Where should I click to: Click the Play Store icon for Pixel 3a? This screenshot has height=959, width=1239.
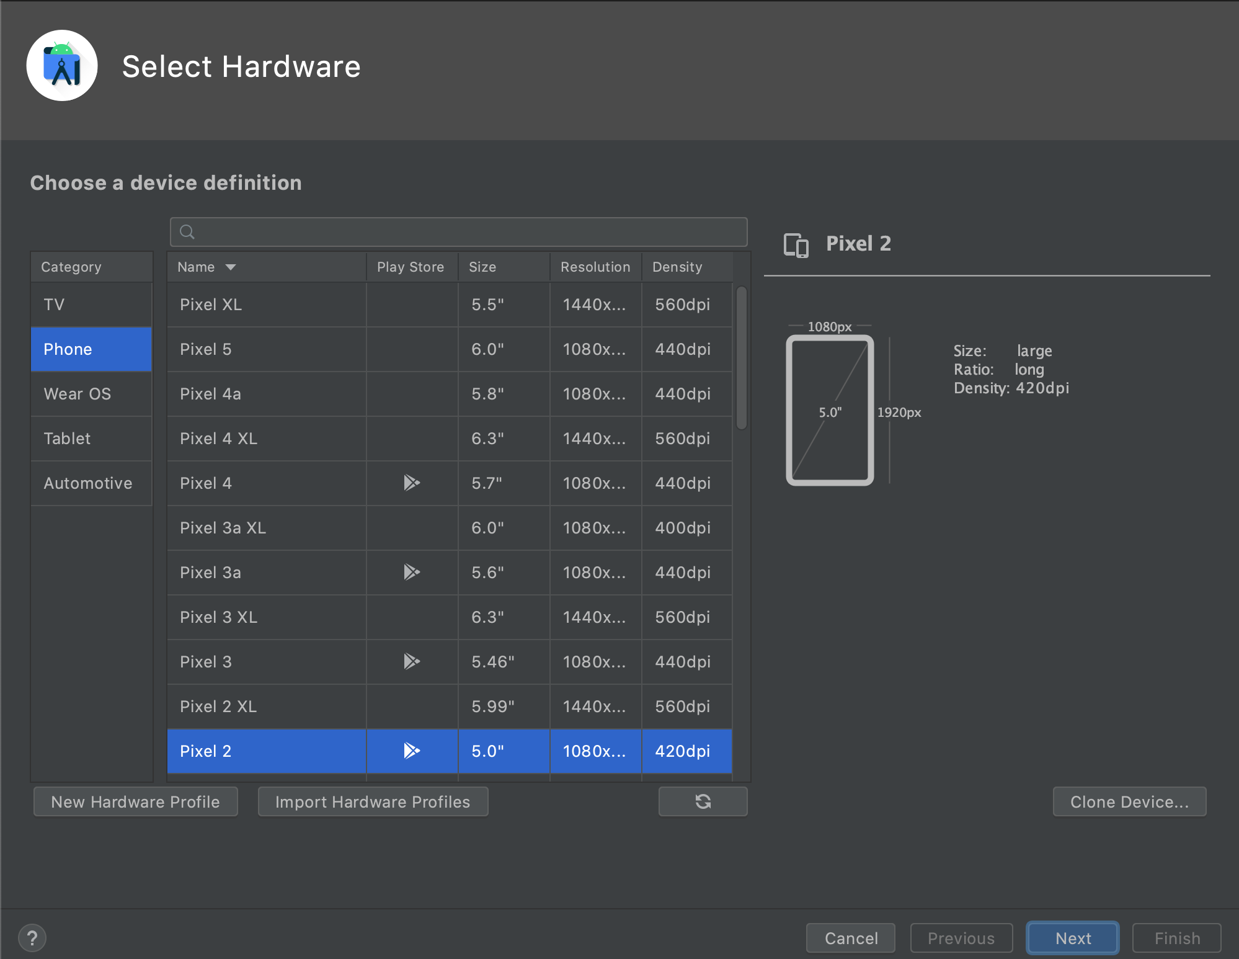point(412,572)
